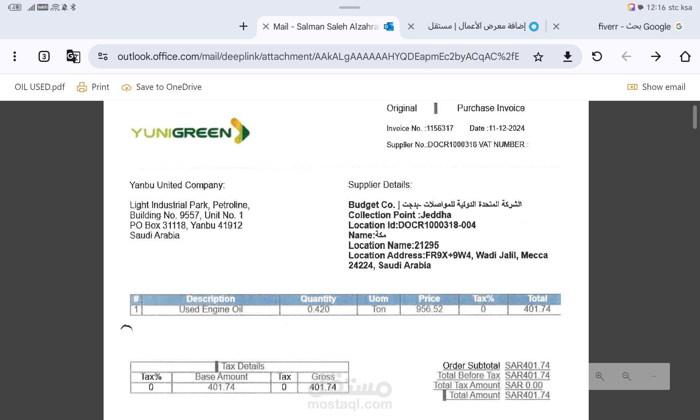The image size is (700, 420).
Task: Select the Date :11-12-2024 text
Action: 497,128
